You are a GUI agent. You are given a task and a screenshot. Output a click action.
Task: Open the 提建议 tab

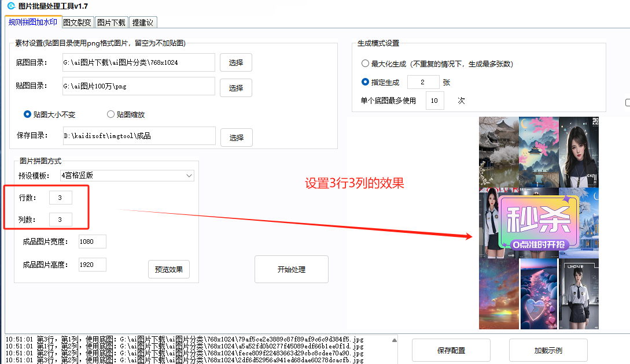(x=143, y=23)
